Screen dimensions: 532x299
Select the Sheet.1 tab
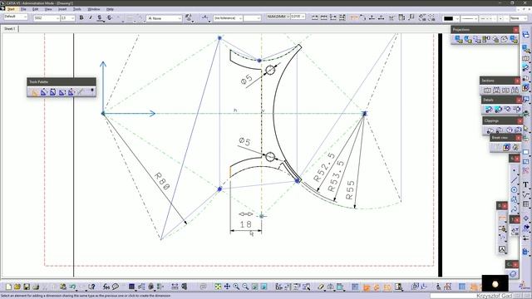click(x=9, y=29)
